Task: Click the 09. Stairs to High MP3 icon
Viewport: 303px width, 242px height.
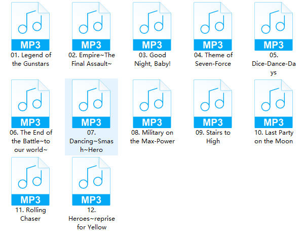Action: coord(213,104)
